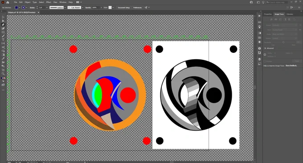Open the Stroke panel icon
Viewport: 303px width, 163px height.
point(259,38)
